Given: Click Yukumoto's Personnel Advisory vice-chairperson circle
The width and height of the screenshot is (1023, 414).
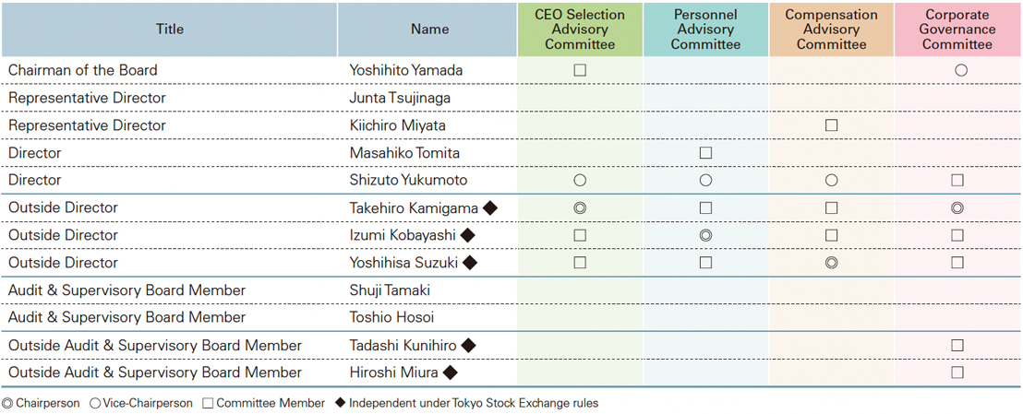Looking at the screenshot, I should [705, 181].
